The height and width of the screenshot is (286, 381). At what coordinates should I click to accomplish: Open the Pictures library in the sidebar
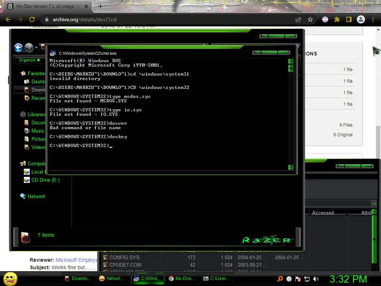(x=35, y=139)
